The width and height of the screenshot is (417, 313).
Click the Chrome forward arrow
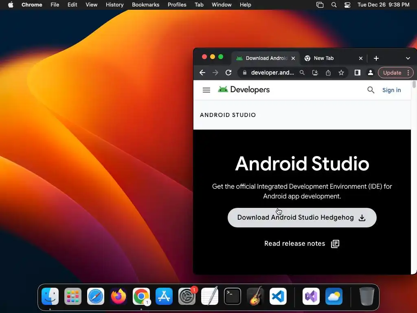[x=215, y=73]
